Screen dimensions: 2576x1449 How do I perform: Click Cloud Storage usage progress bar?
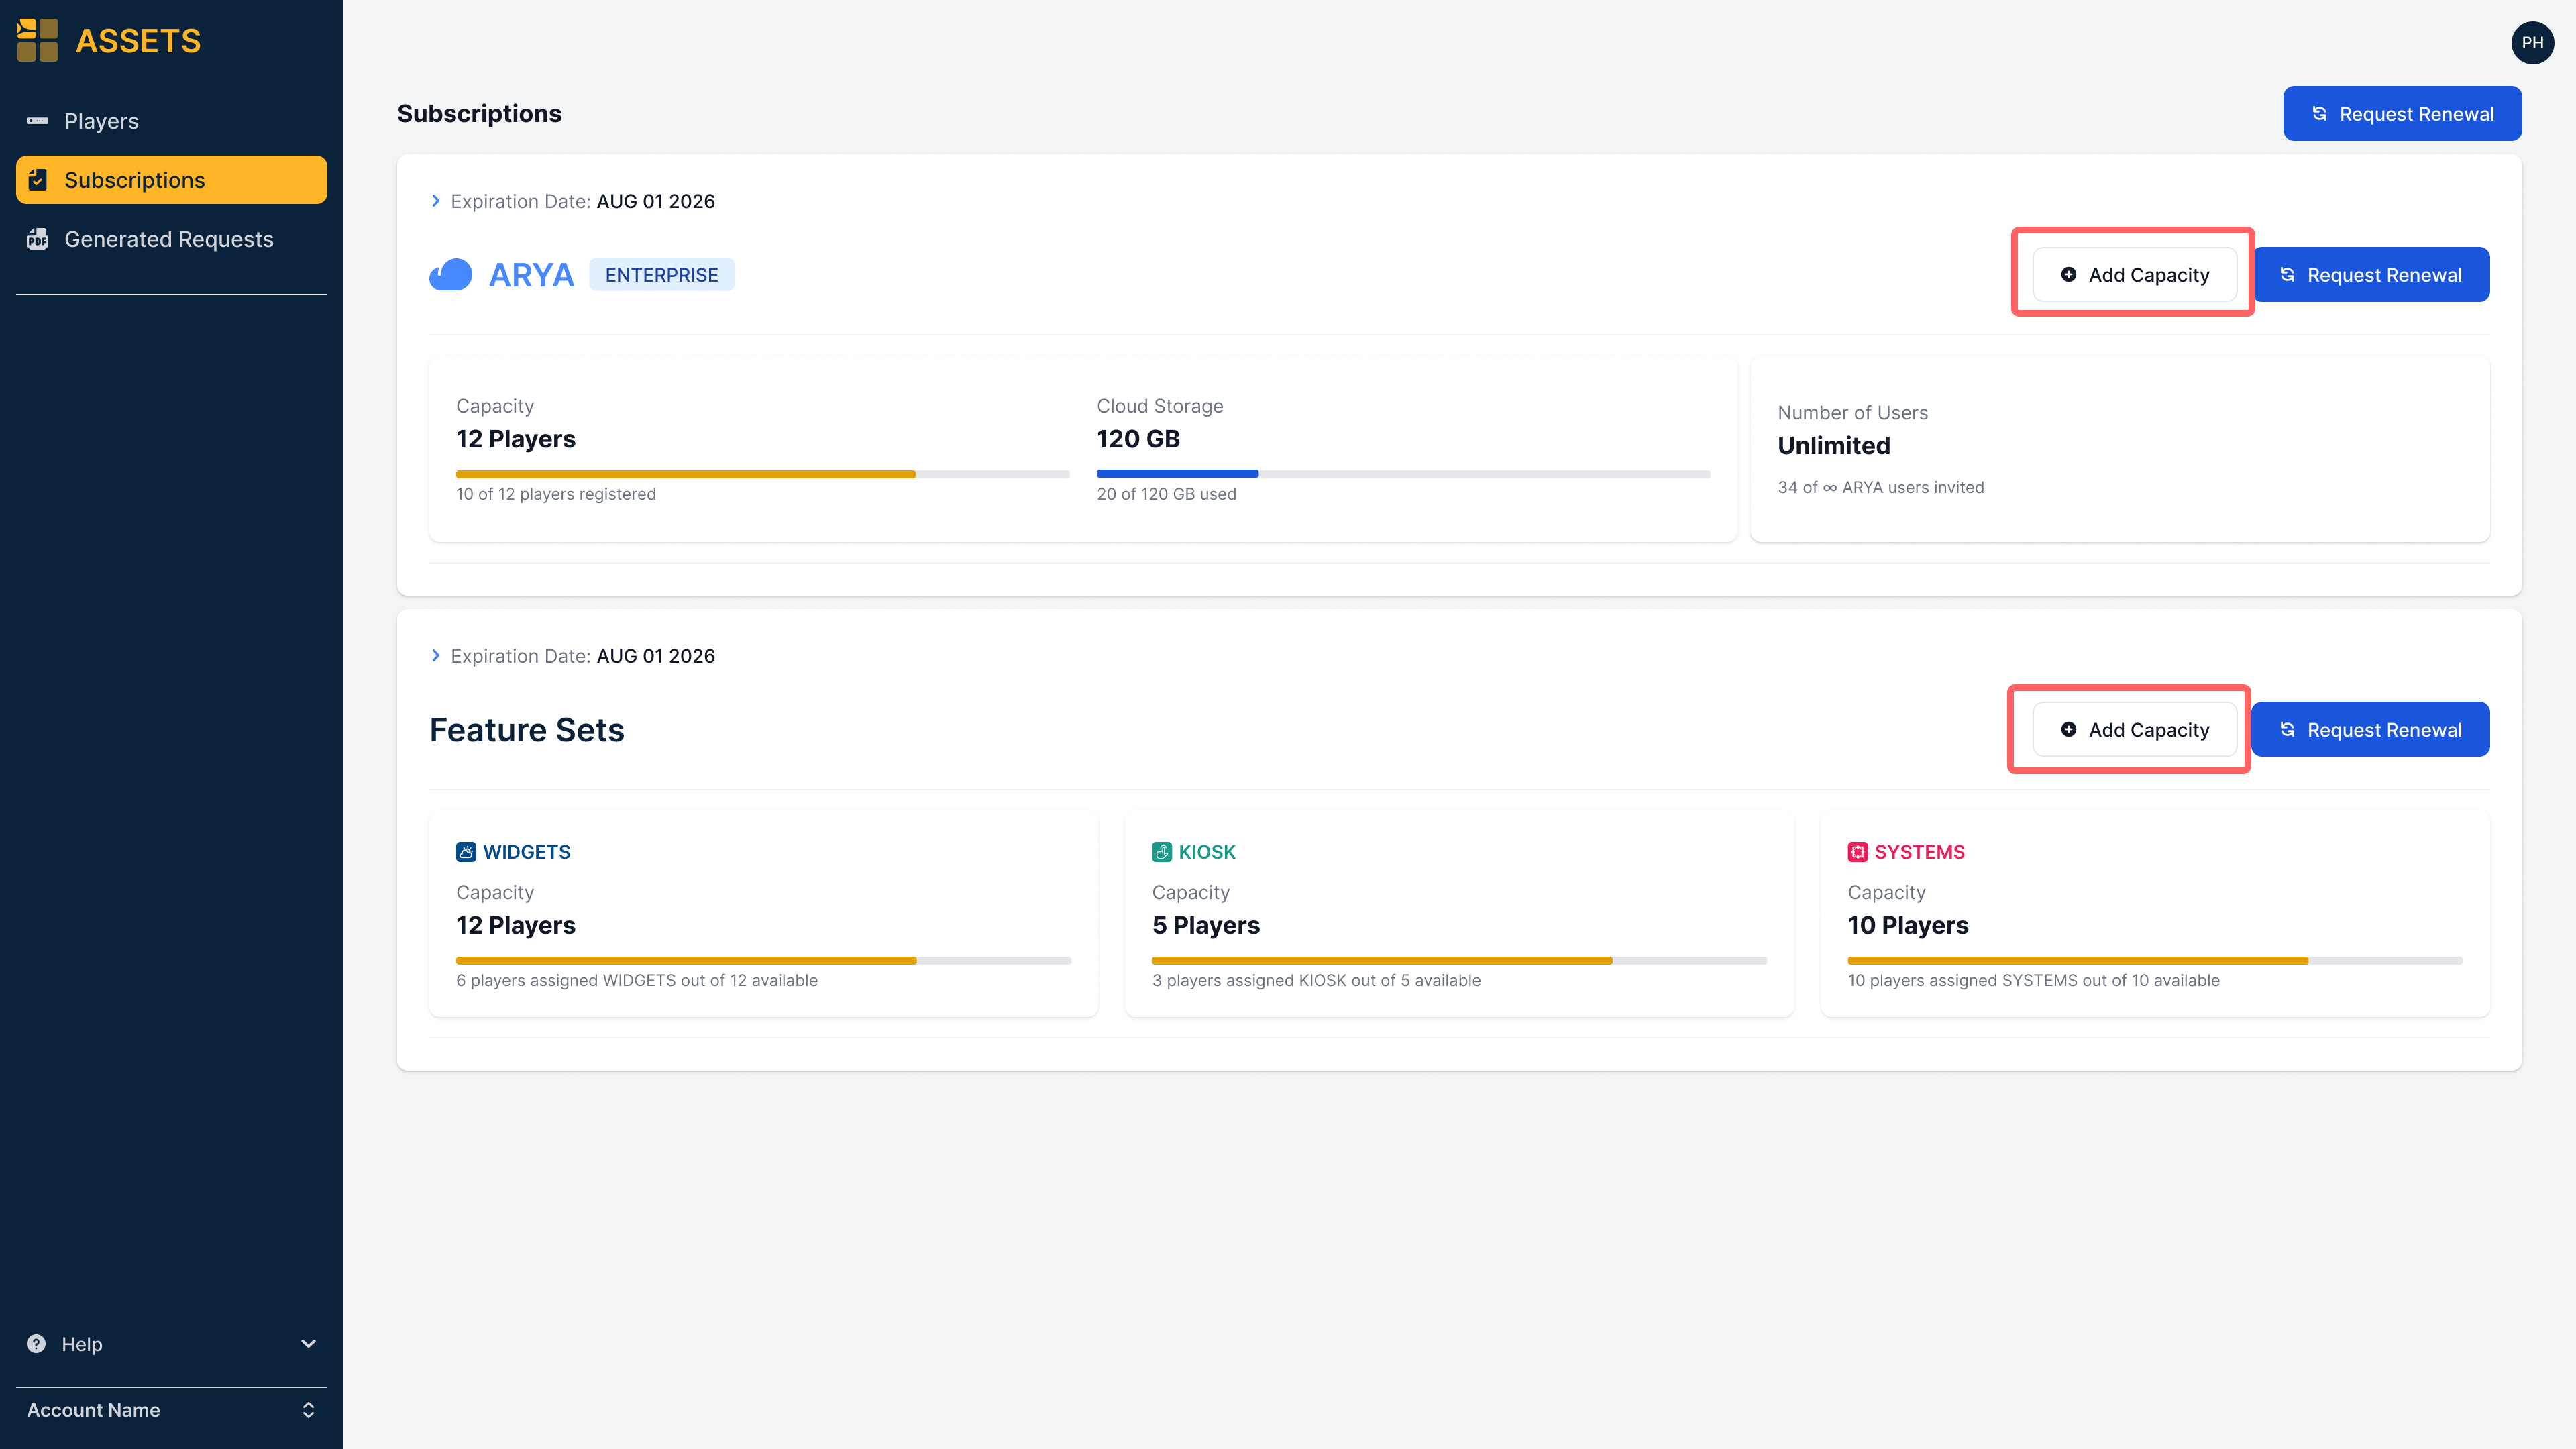tap(1403, 474)
